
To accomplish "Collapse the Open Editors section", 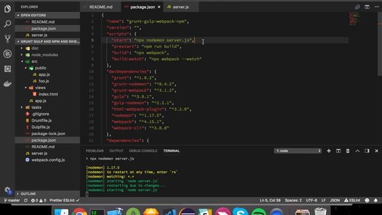I will point(48,15).
